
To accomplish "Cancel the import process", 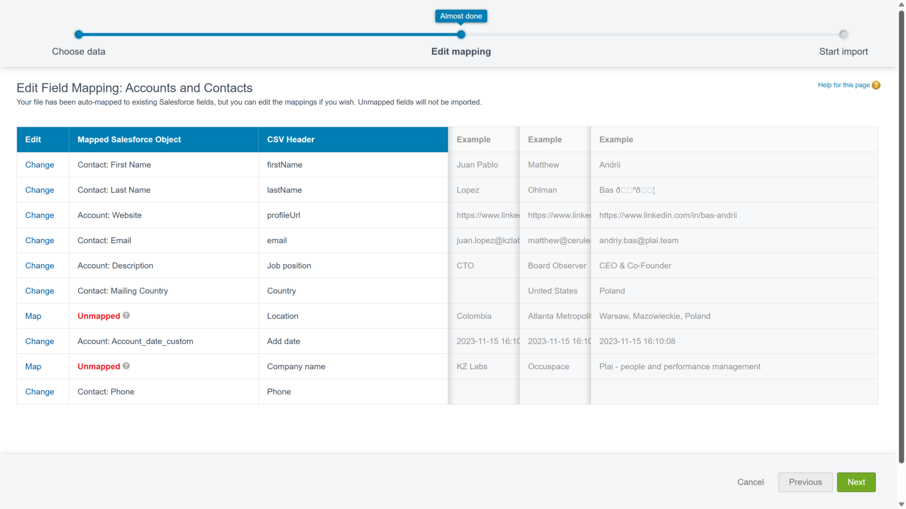I will tap(750, 482).
